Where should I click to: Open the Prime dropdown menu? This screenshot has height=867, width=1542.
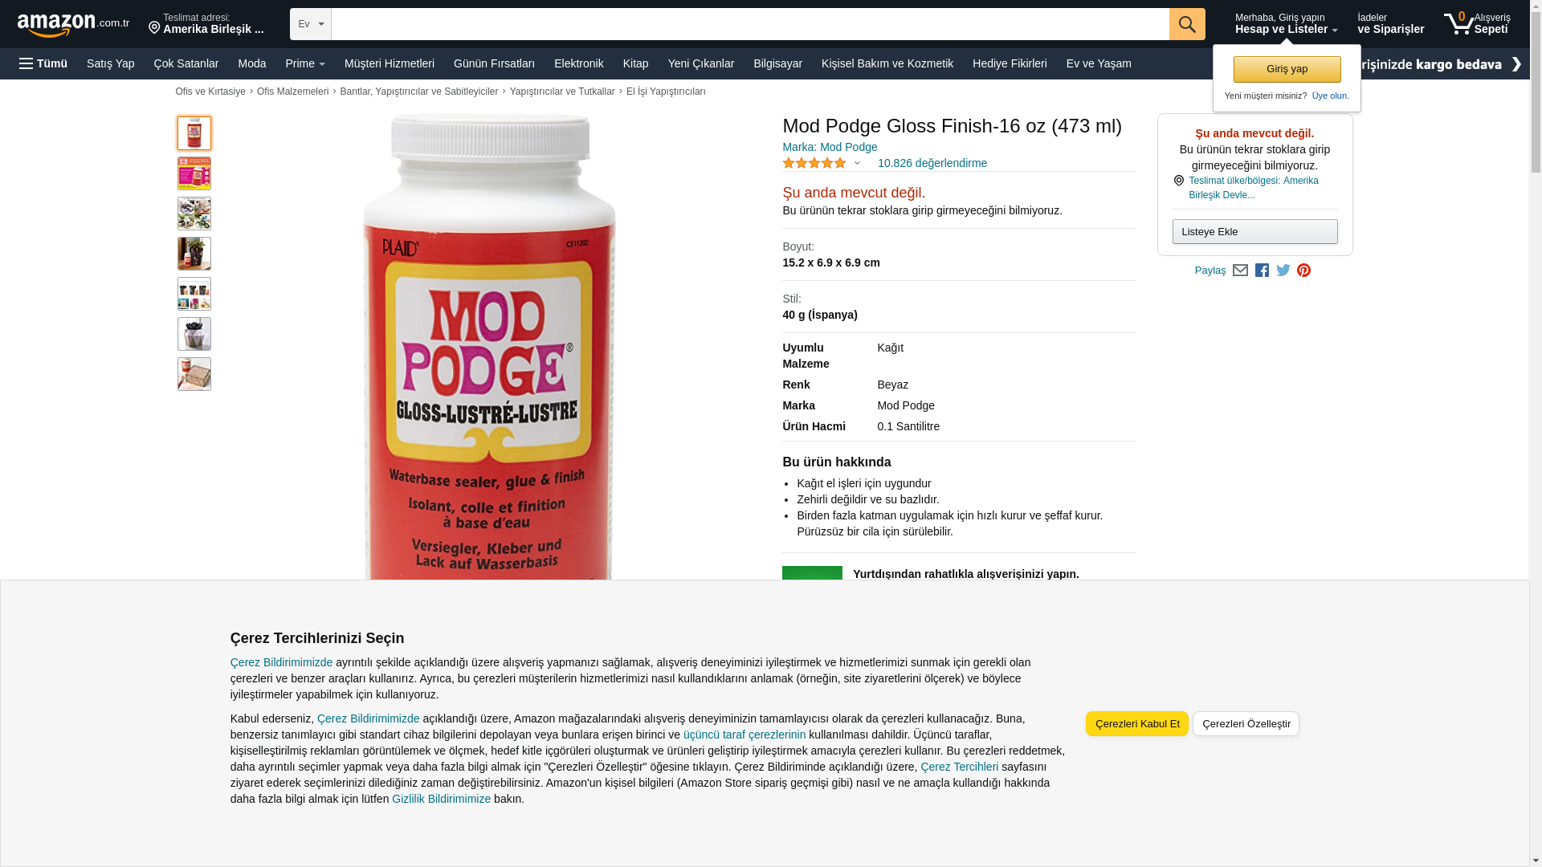click(305, 63)
